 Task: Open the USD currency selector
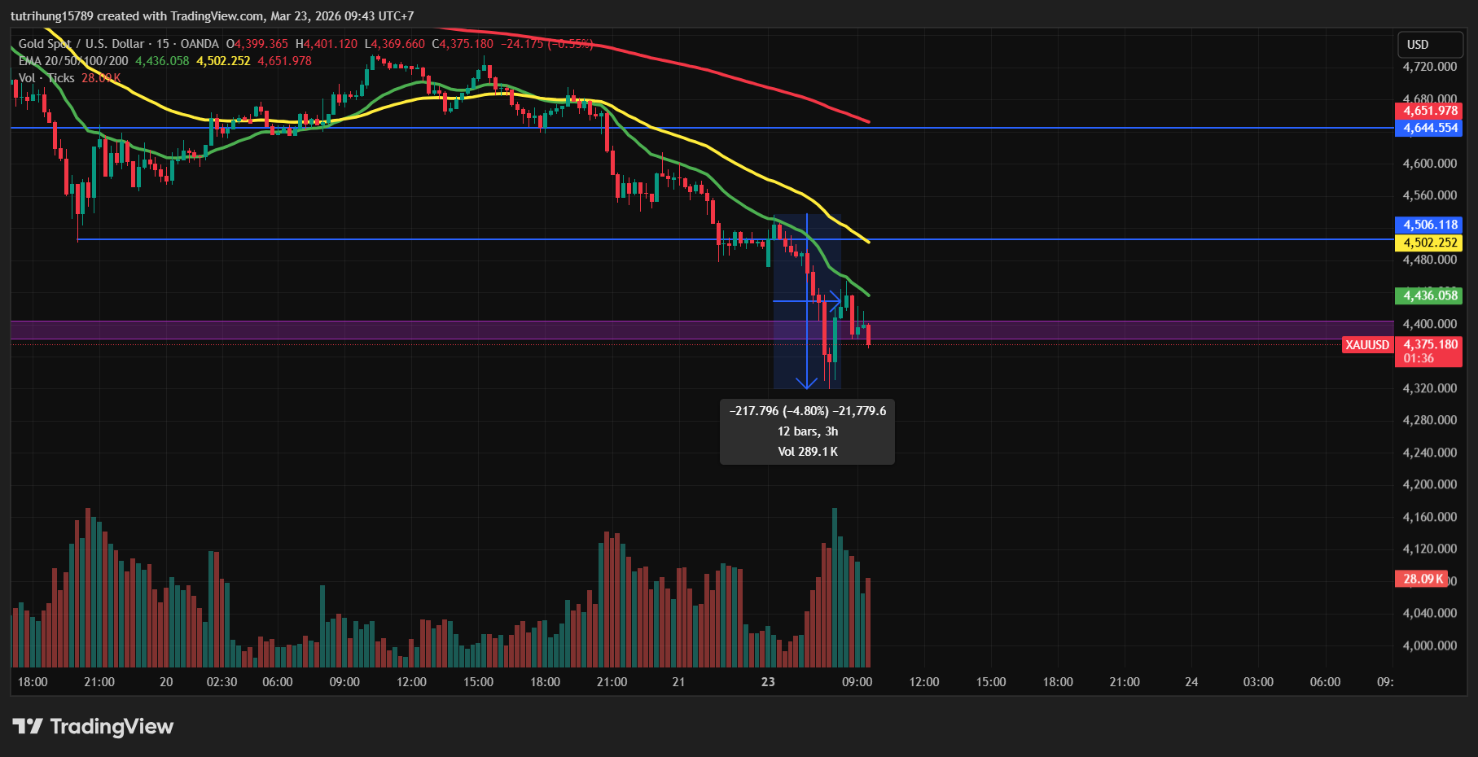point(1418,45)
